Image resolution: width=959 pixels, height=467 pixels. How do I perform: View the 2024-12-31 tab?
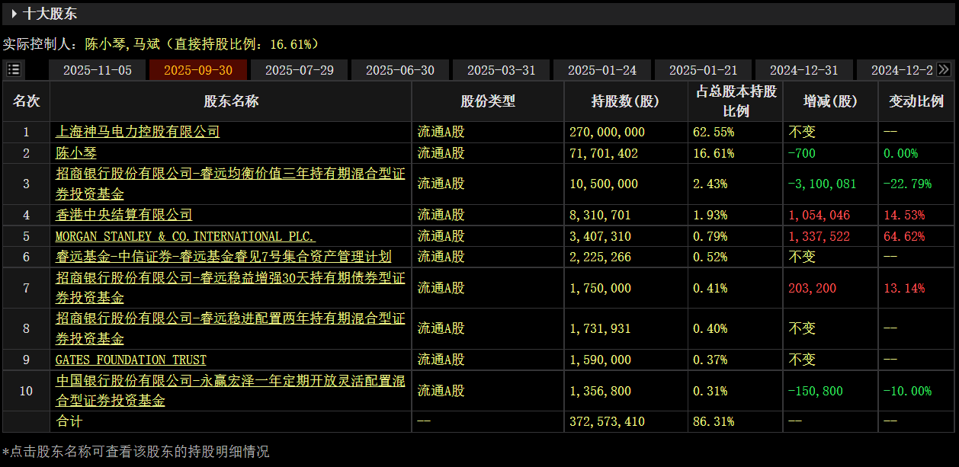point(804,70)
